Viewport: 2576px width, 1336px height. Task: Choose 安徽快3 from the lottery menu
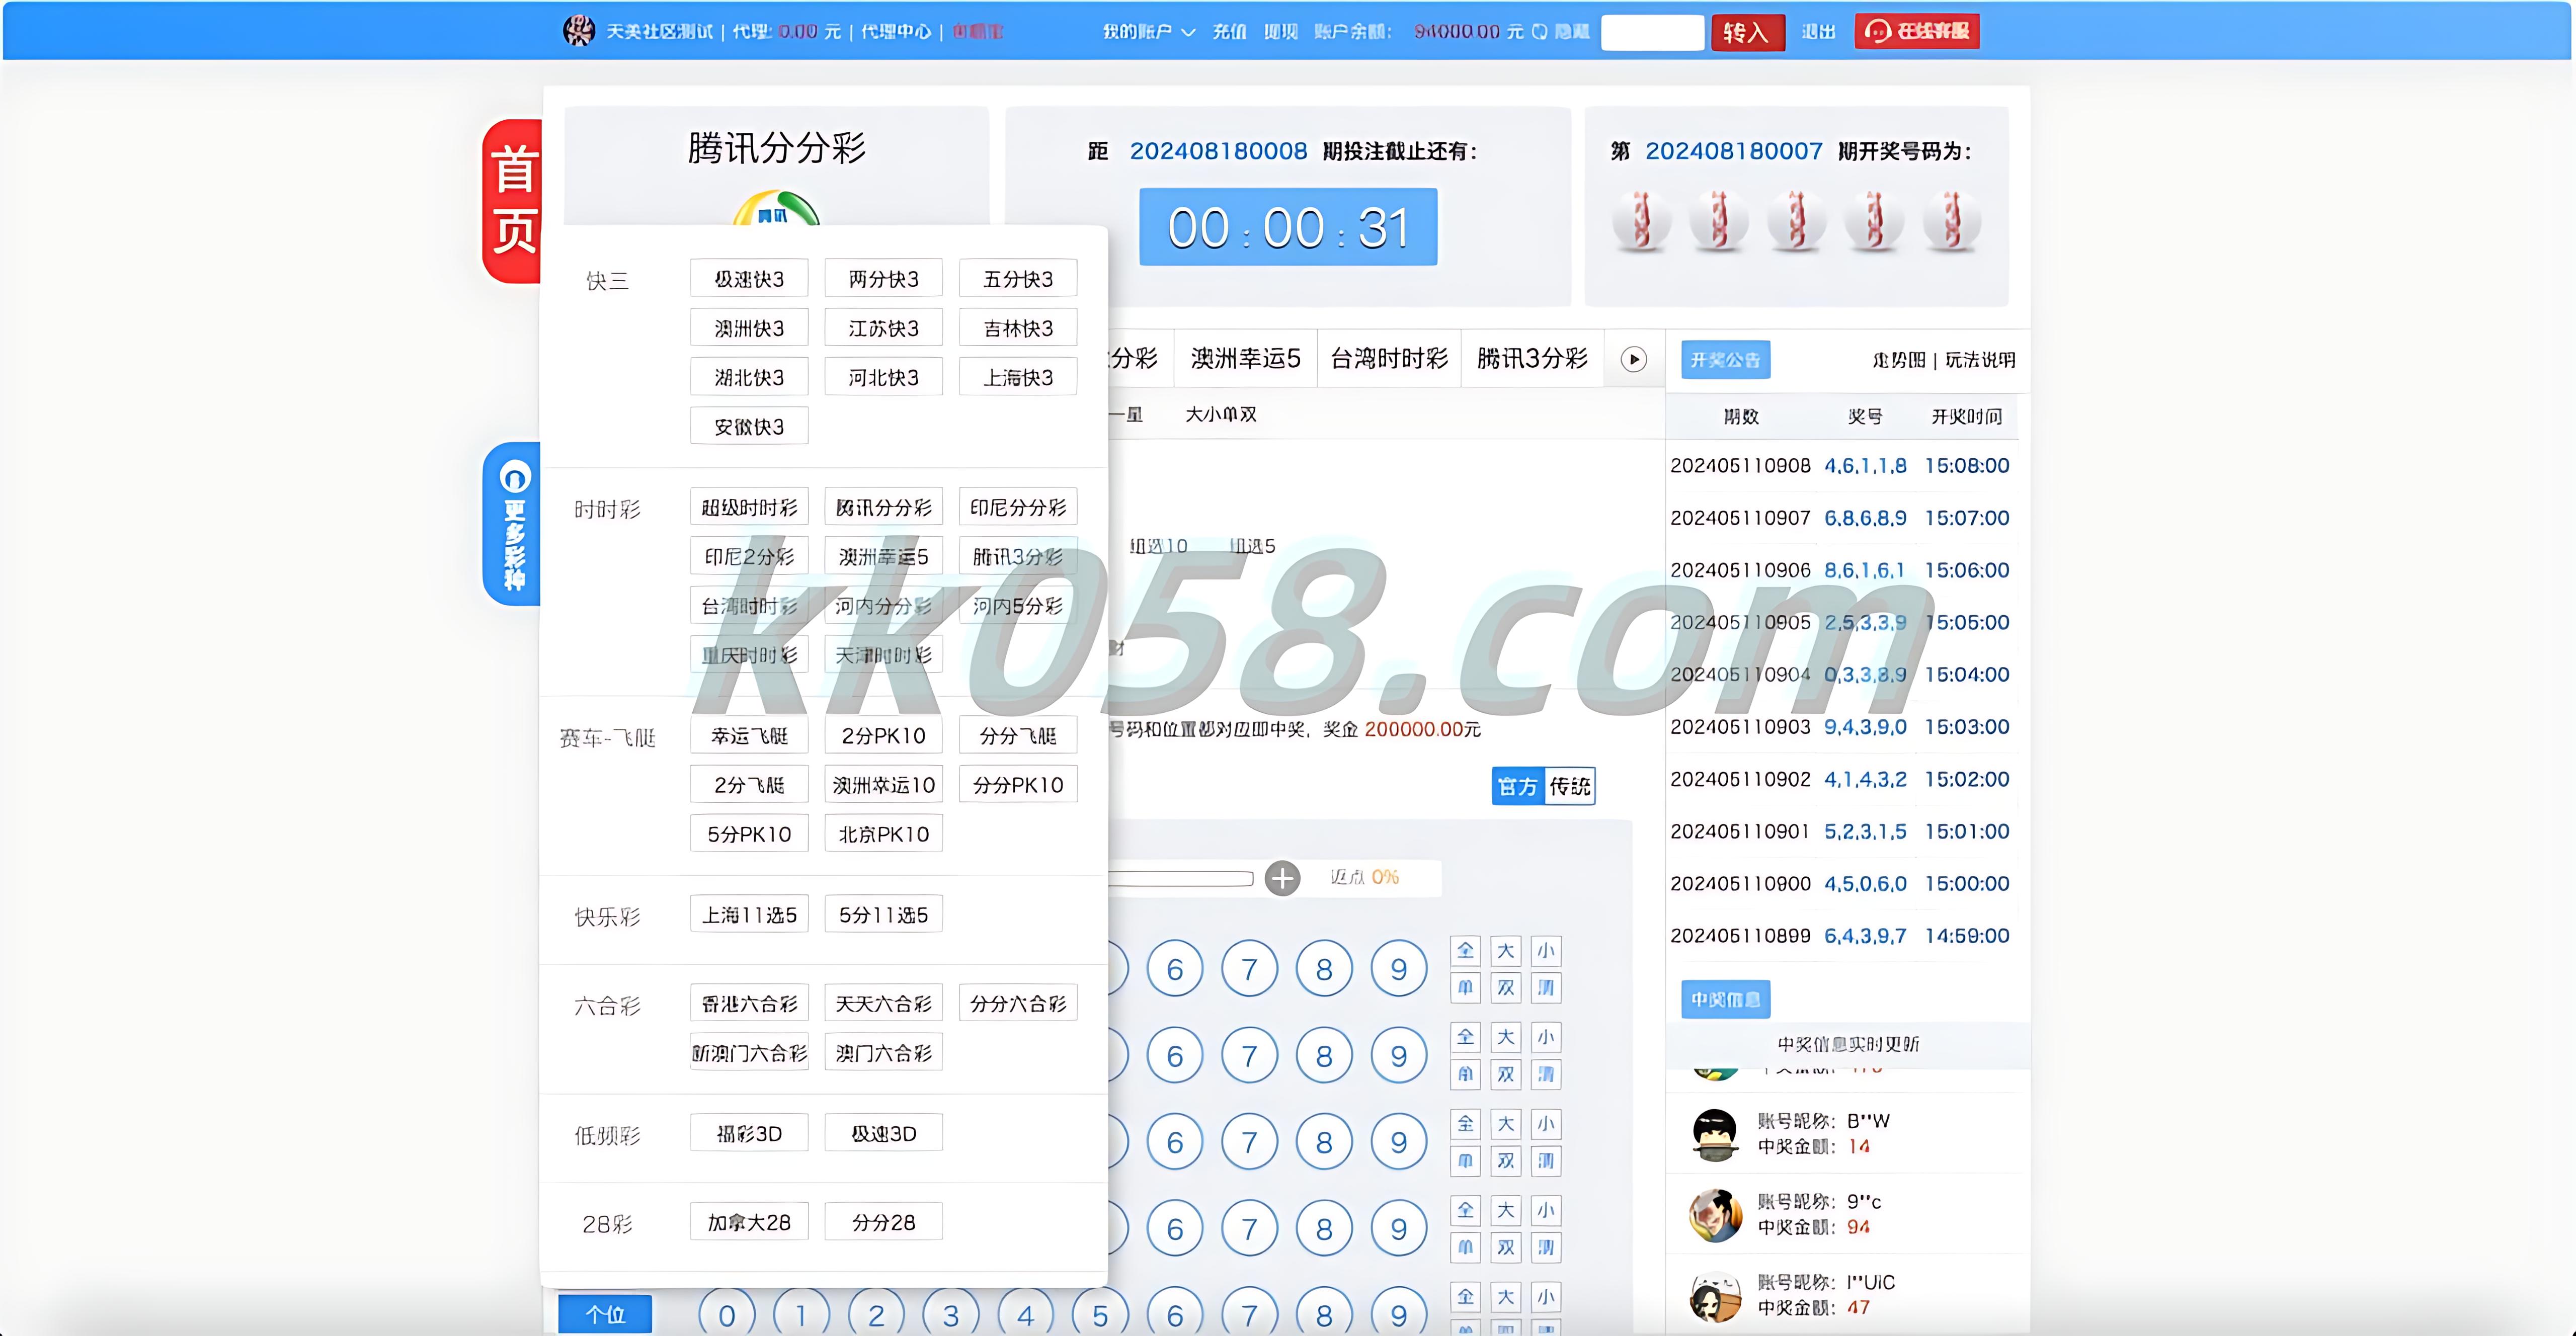(x=749, y=426)
